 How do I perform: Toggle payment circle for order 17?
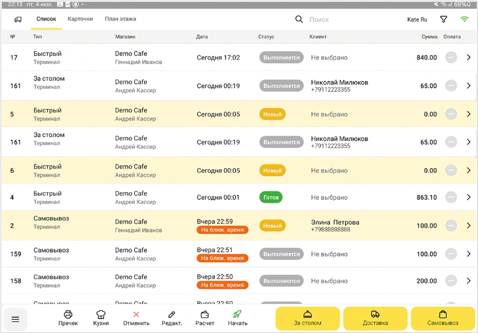tap(451, 58)
